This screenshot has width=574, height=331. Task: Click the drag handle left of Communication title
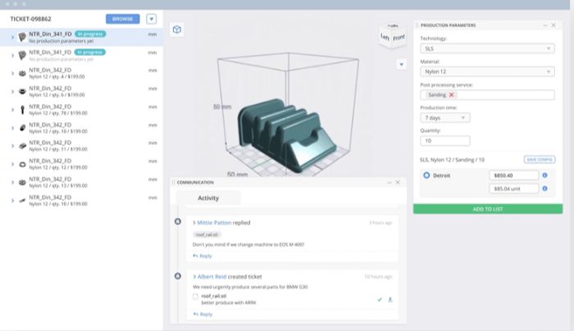(x=174, y=182)
